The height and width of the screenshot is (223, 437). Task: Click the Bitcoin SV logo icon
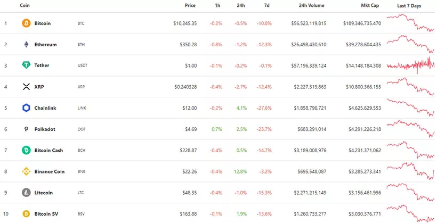click(26, 214)
